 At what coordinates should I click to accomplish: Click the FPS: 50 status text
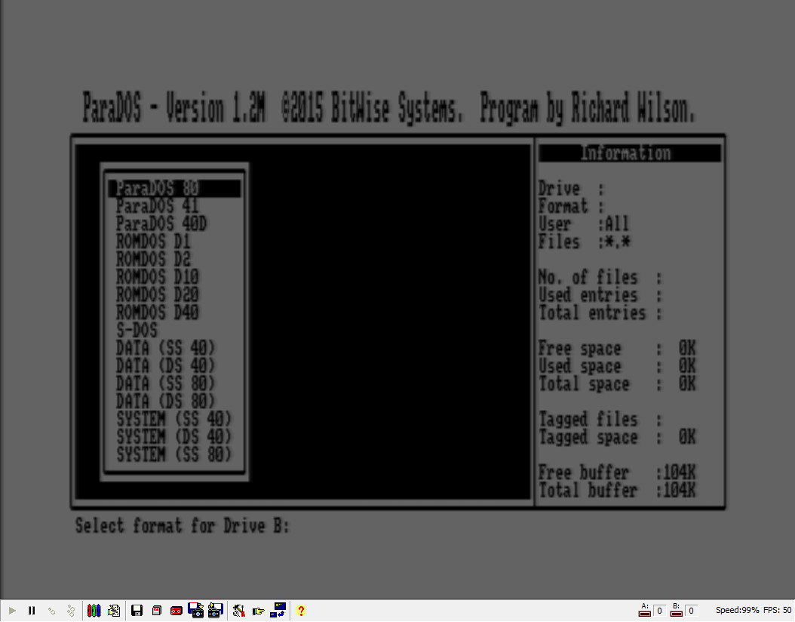coord(777,611)
